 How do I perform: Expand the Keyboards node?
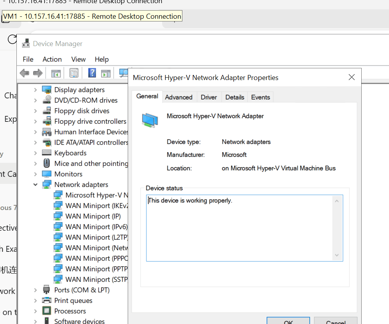tap(36, 153)
